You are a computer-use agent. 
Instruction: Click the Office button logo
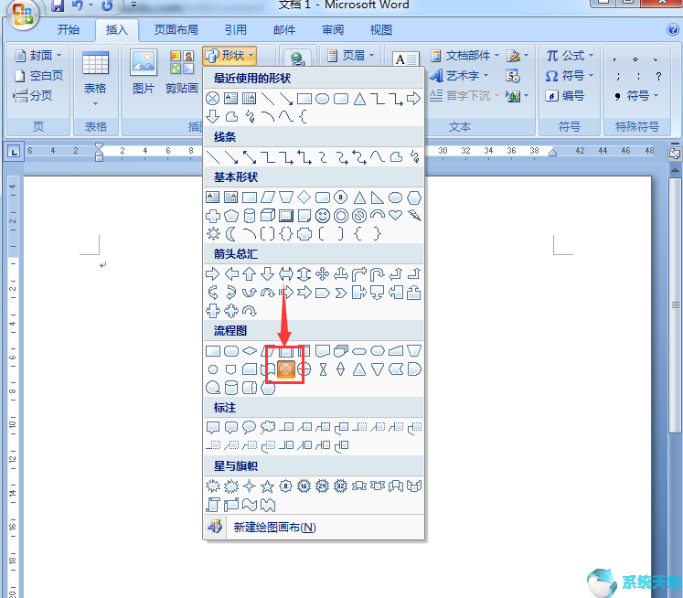pos(22,15)
